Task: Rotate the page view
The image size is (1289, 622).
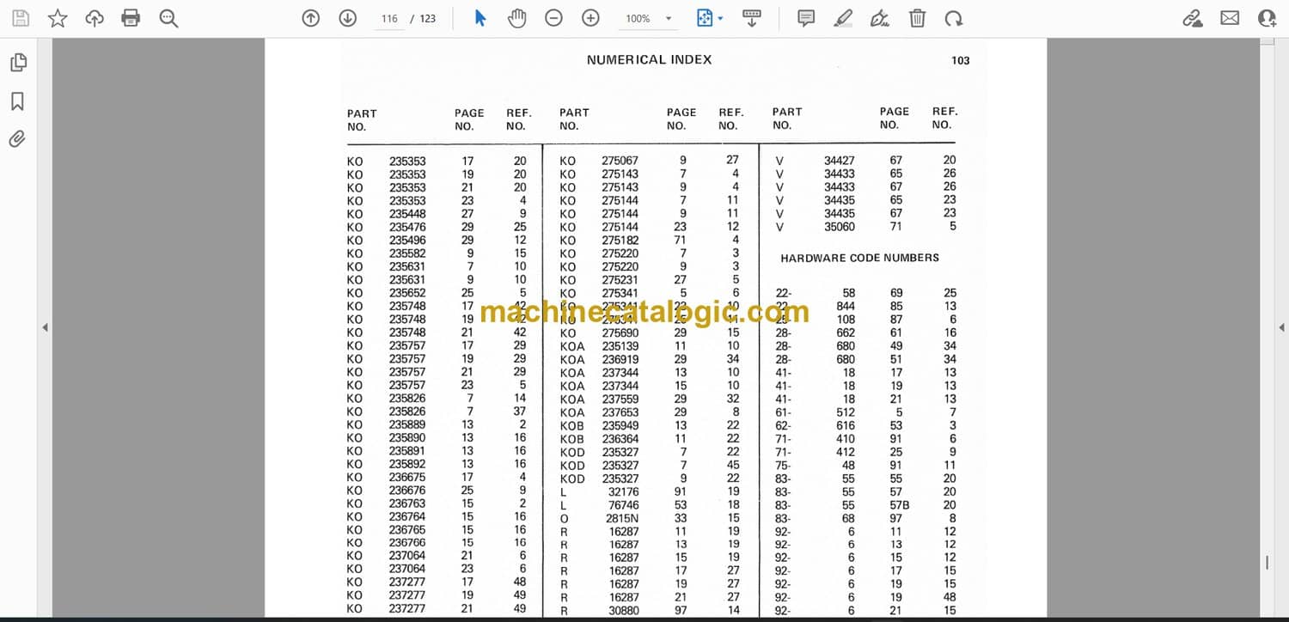Action: point(954,18)
